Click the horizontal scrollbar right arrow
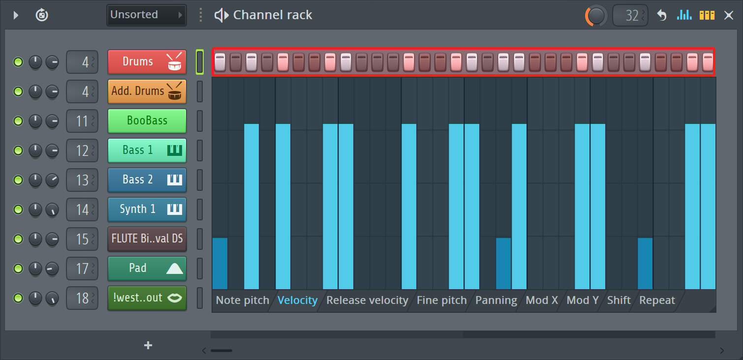 pos(722,351)
